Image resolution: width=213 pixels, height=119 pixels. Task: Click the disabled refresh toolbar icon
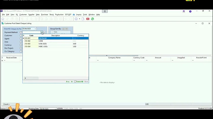point(71,19)
